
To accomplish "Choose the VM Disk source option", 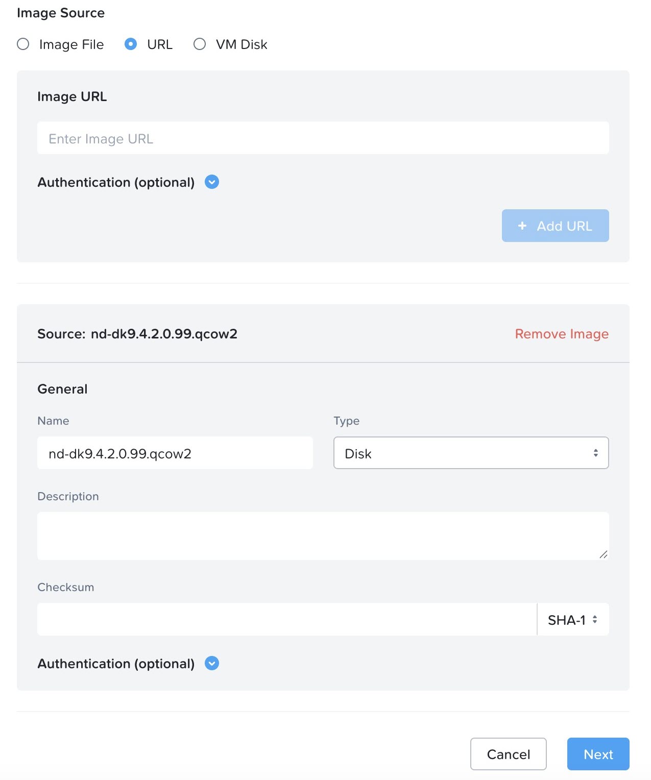I will click(200, 44).
